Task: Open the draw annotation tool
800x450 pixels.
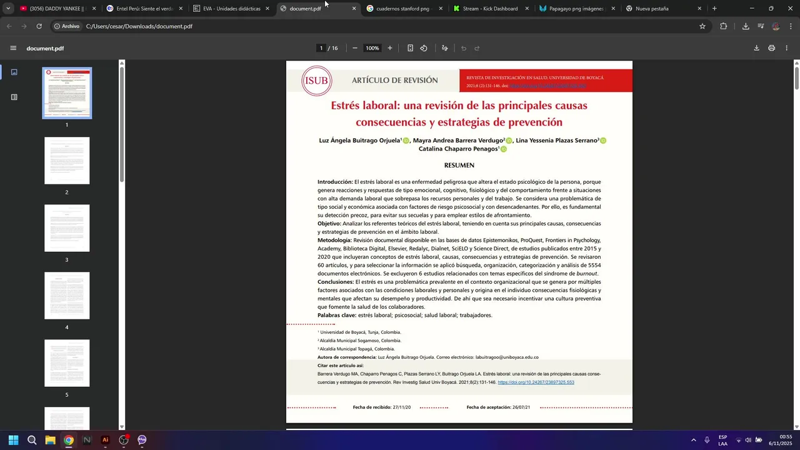Action: tap(445, 48)
